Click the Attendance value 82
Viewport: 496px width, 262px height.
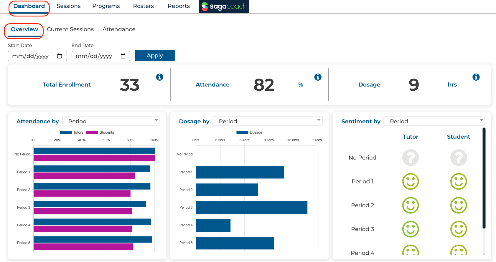click(x=264, y=85)
